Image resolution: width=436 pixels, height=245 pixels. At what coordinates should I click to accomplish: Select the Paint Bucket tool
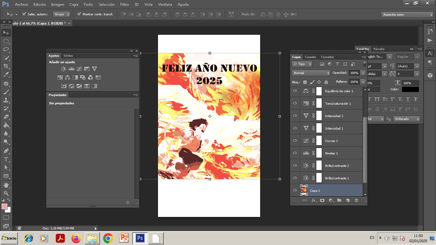[x=6, y=125]
